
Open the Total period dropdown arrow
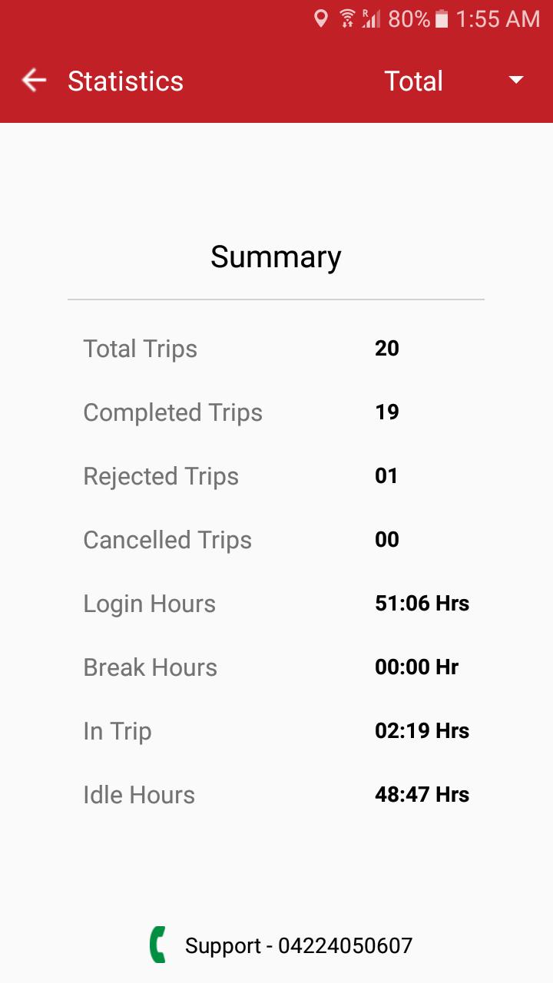pyautogui.click(x=516, y=81)
